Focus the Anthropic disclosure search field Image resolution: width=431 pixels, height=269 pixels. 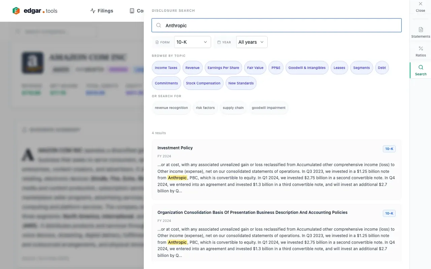coord(279,25)
